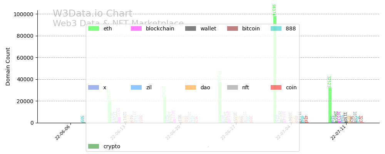The width and height of the screenshot is (385, 154).
Task: Click the red coin legend swatch
Action: click(276, 87)
